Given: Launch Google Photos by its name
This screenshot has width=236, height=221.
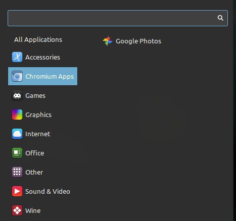Looking at the screenshot, I should coord(138,41).
